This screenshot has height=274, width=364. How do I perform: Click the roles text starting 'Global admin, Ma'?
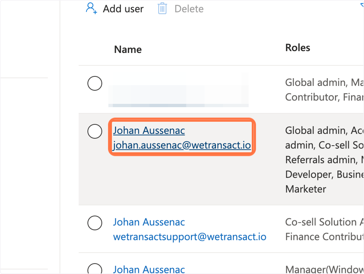[324, 82]
